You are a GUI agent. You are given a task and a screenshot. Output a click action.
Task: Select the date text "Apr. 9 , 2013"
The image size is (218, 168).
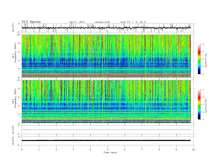click(x=77, y=22)
